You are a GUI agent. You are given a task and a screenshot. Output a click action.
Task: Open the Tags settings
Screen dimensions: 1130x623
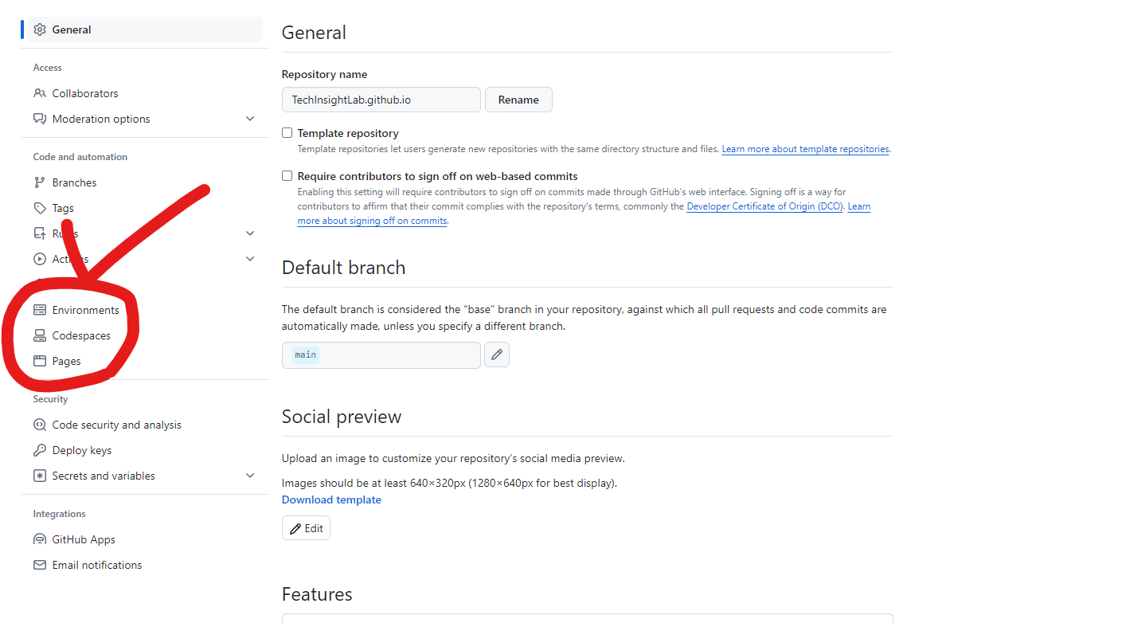click(x=145, y=208)
